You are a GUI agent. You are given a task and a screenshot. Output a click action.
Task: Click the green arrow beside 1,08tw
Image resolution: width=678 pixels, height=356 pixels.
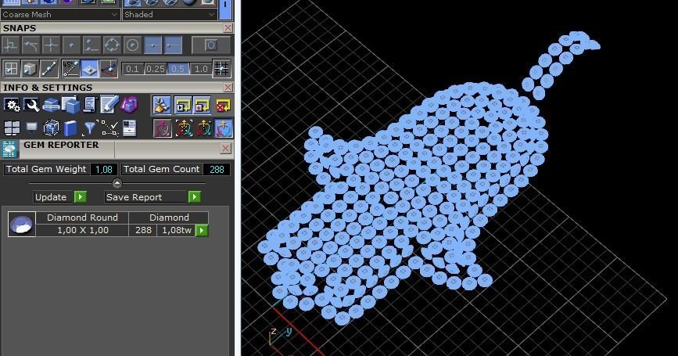click(202, 230)
